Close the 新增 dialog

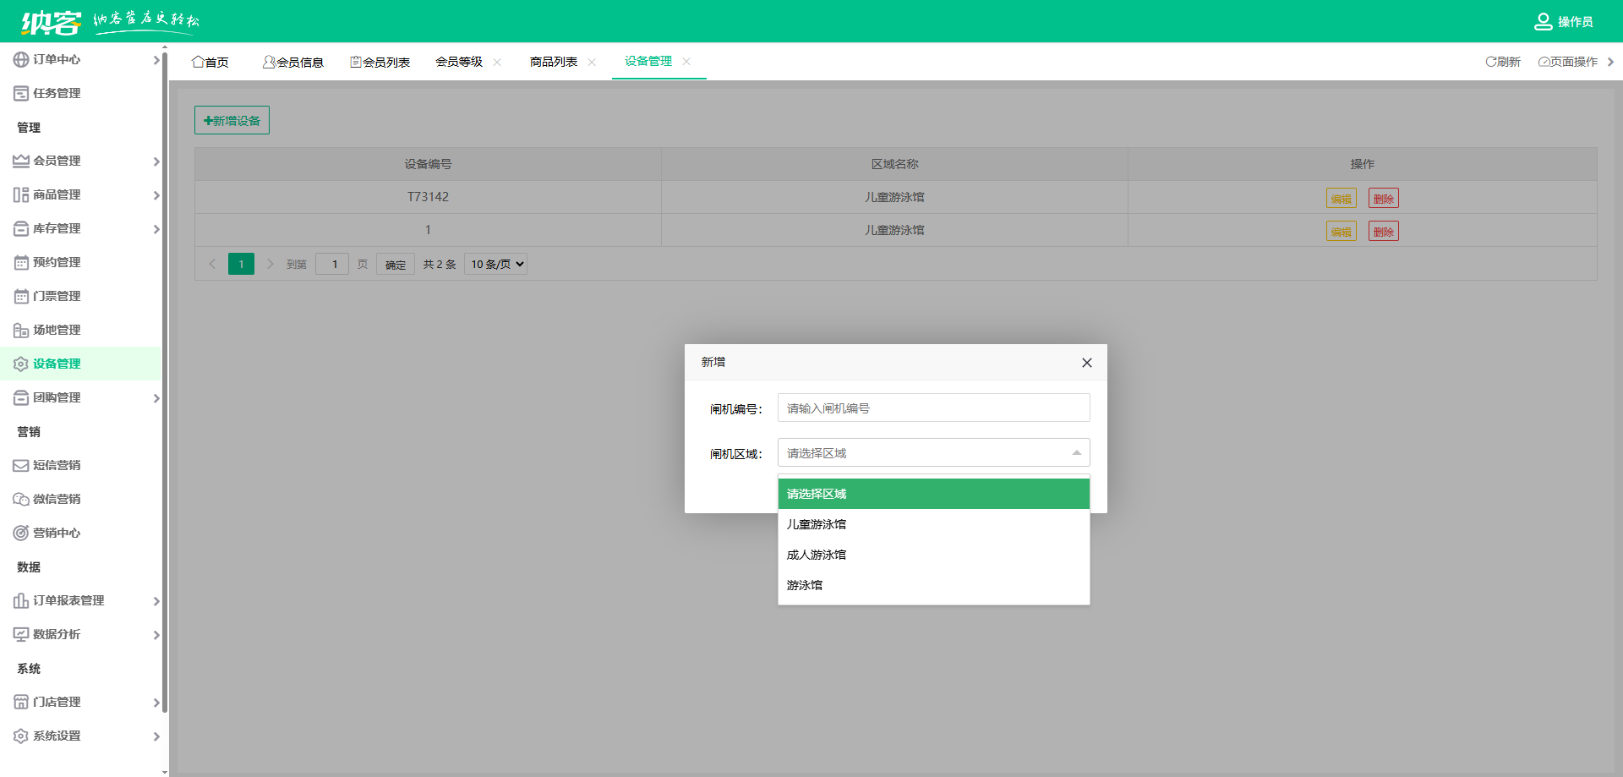pyautogui.click(x=1086, y=363)
